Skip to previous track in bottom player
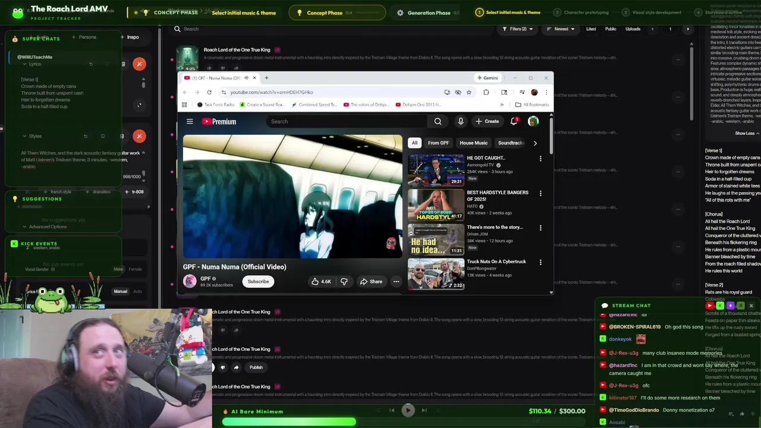The image size is (761, 428). [x=392, y=410]
